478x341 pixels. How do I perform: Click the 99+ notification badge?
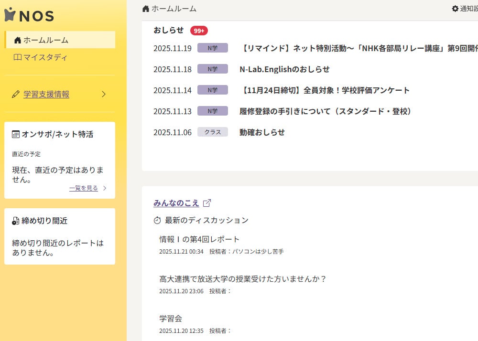coord(199,31)
